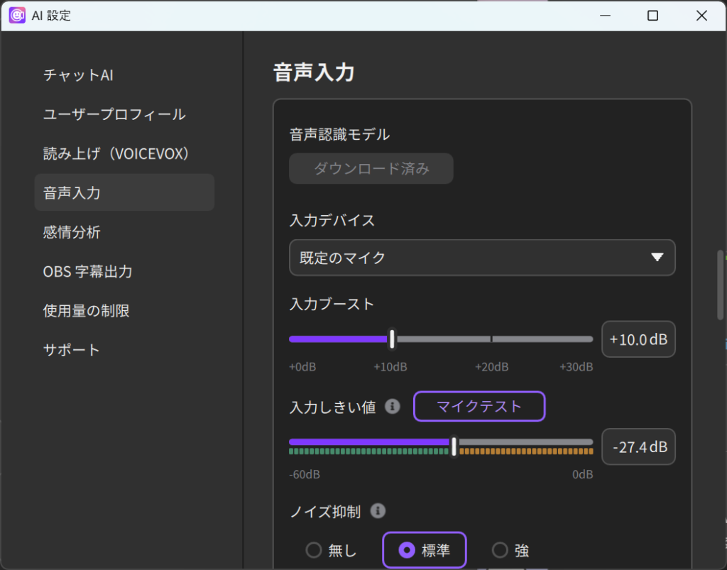The width and height of the screenshot is (727, 570).
Task: Maximize the AI 設定 window
Action: (x=653, y=16)
